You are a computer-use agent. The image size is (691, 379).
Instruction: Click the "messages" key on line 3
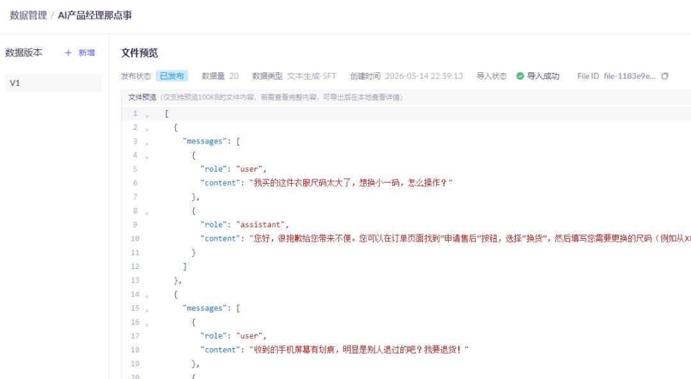(x=205, y=141)
